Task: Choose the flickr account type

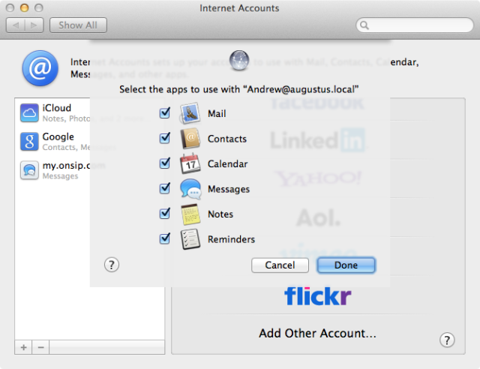Action: click(x=317, y=295)
